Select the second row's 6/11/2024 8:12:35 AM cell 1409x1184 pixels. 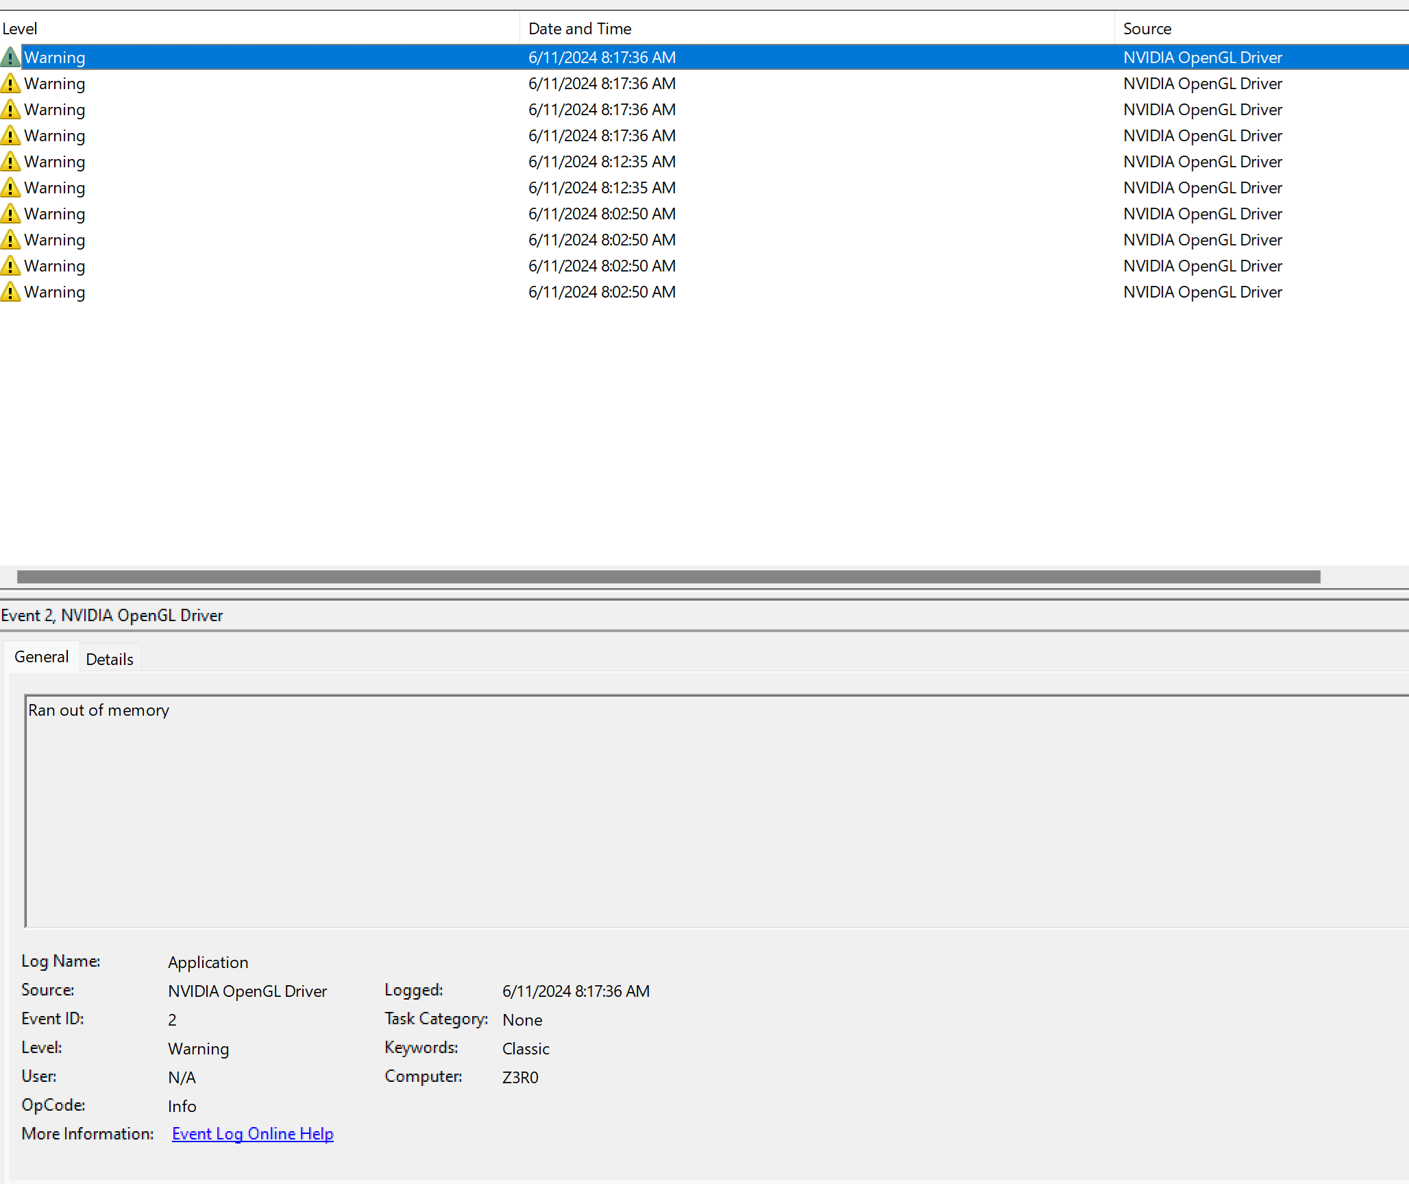point(602,188)
